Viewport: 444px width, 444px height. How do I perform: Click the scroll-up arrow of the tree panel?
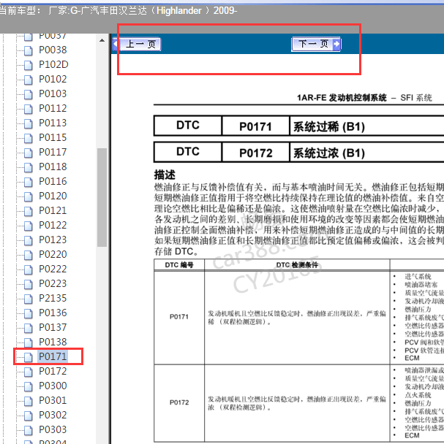[x=102, y=40]
